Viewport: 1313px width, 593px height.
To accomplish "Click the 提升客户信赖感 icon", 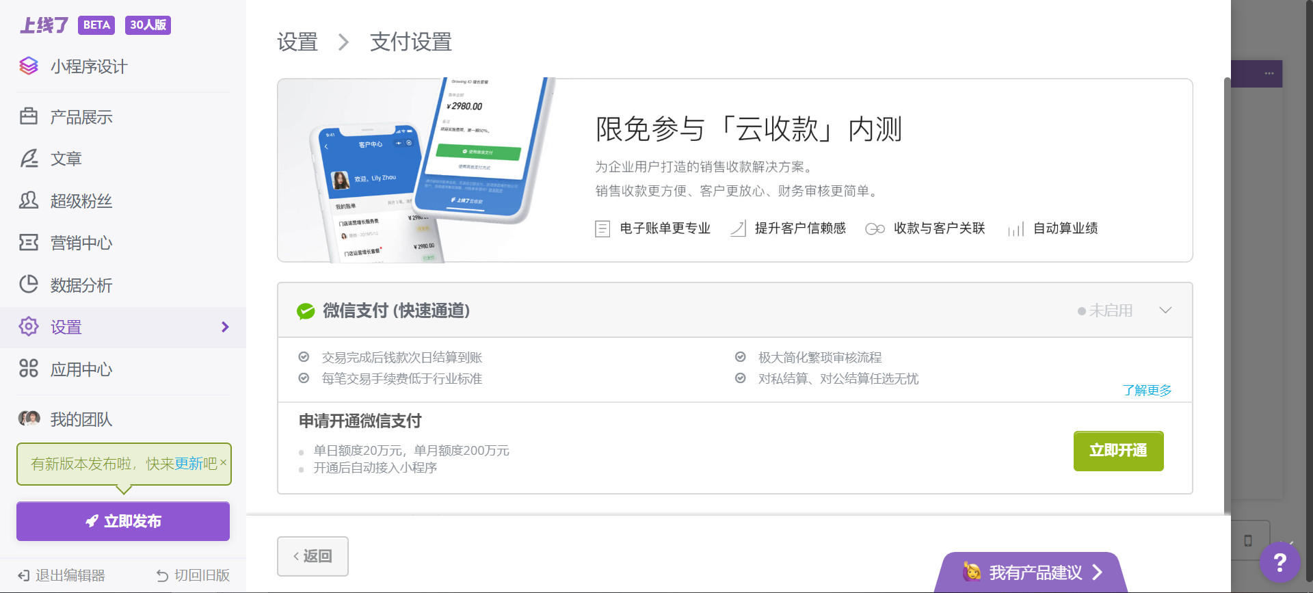I will (x=738, y=228).
